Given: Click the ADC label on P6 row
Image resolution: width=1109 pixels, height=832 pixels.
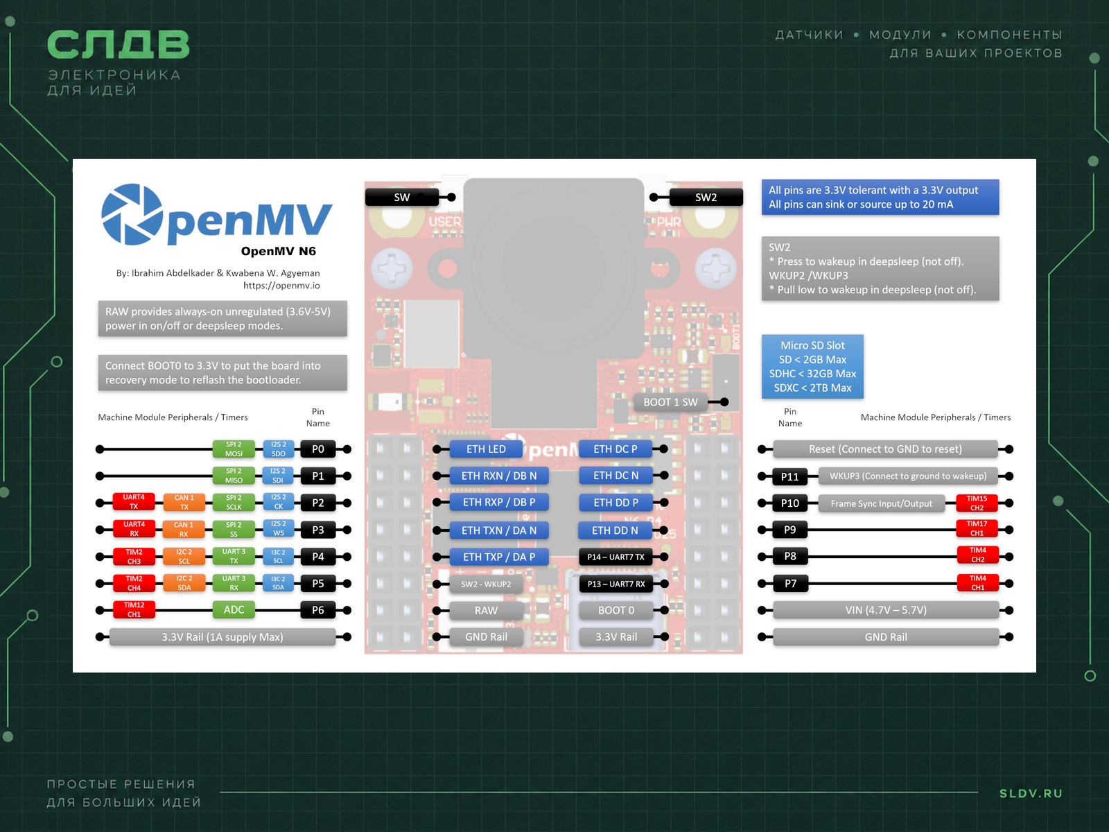Looking at the screenshot, I should click(x=234, y=610).
